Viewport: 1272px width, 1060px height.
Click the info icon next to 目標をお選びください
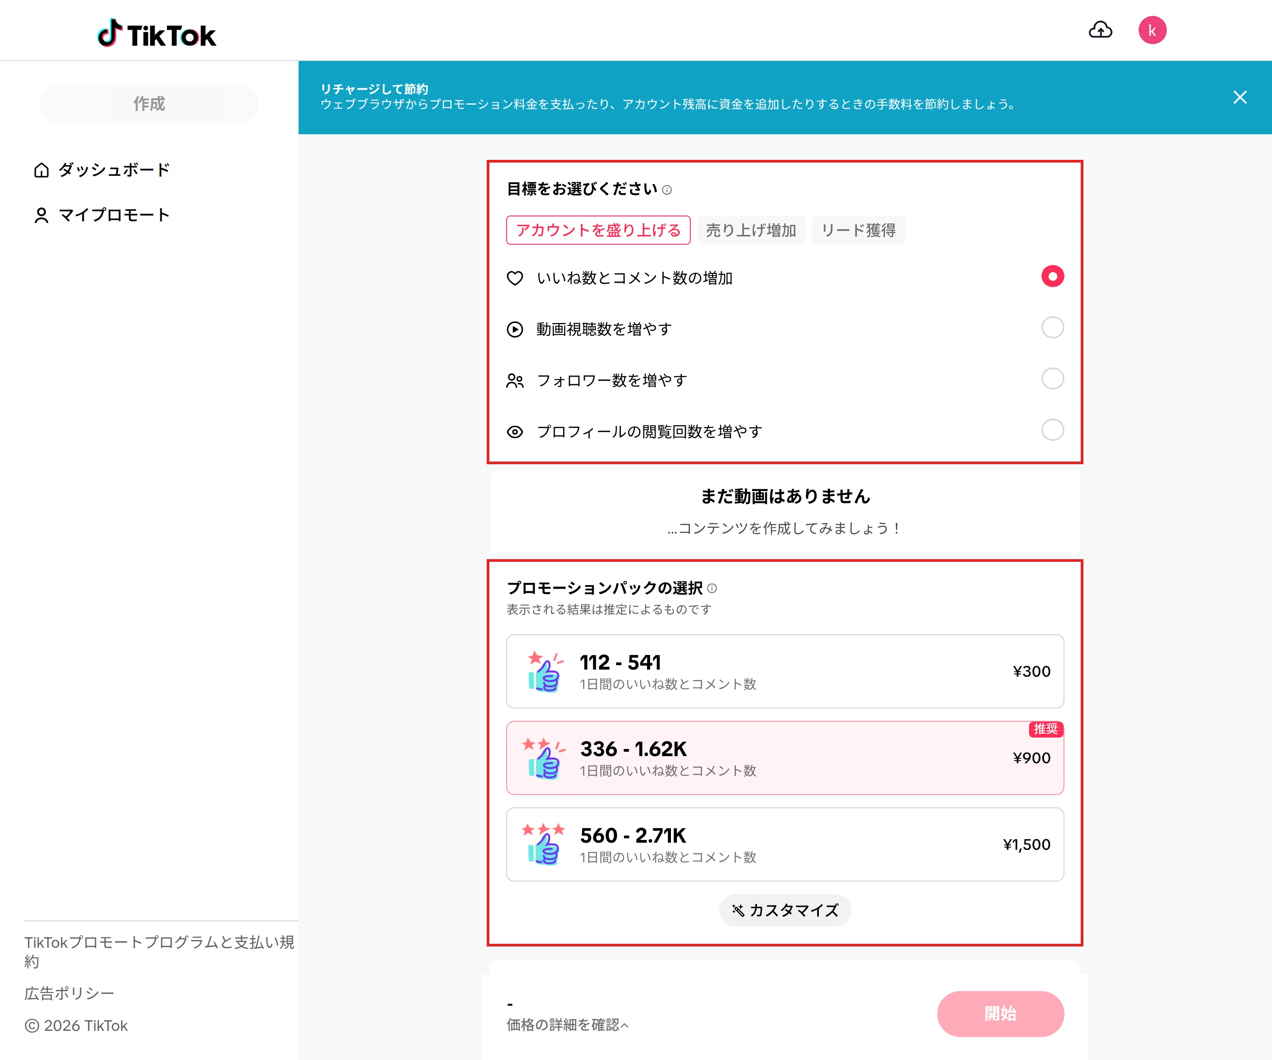click(667, 190)
